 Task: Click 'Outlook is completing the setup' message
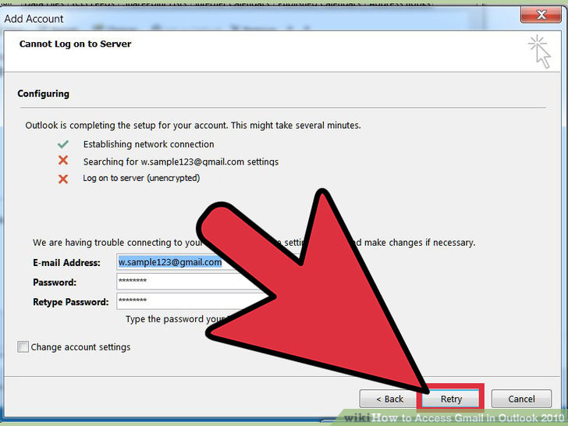(x=193, y=126)
